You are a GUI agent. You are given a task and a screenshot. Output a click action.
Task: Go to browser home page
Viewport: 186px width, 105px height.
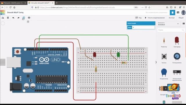pyautogui.click(x=14, y=7)
